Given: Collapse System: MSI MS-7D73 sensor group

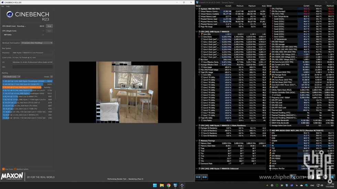Looking at the screenshot, I should (197, 9).
